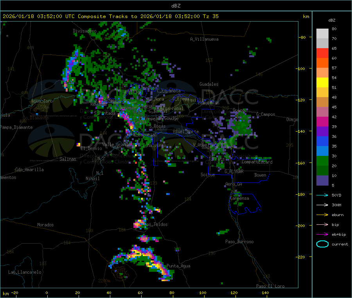Click the Carmensa map label
Screen dimensions: 352x298
[239, 199]
